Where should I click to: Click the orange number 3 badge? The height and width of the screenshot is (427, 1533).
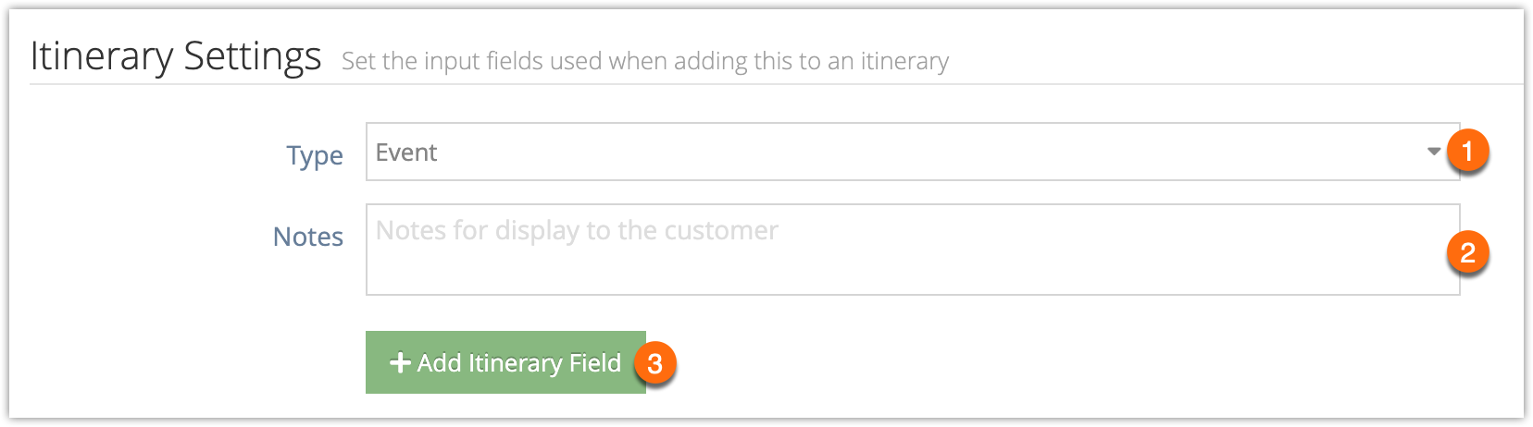[x=654, y=363]
